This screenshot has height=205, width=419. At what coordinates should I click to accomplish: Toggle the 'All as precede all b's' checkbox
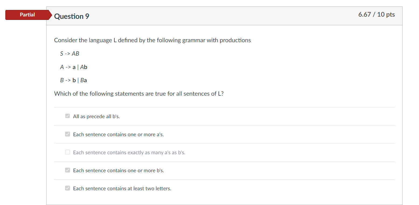click(x=68, y=116)
